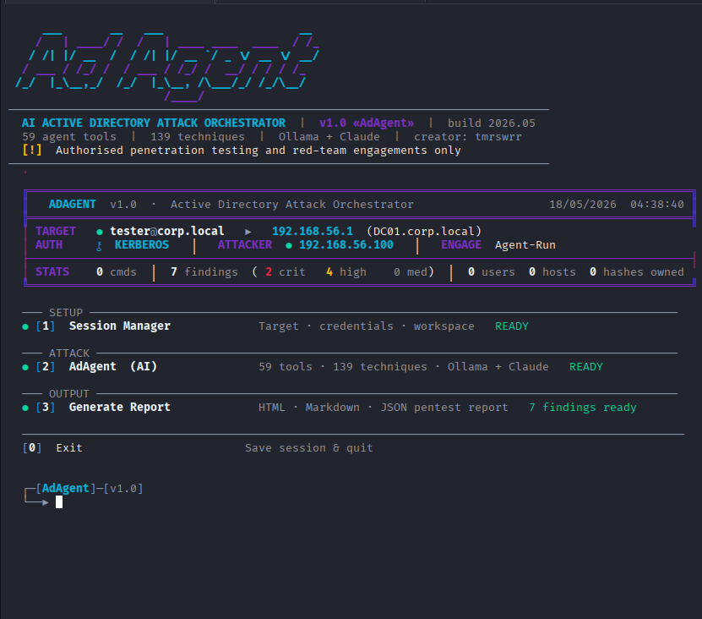Click the green dot before attacker IP 192.168.56.100
This screenshot has height=619, width=702.
click(289, 245)
